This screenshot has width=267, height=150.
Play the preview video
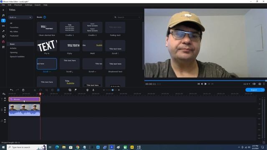(x=206, y=84)
